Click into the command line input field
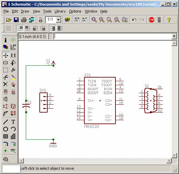Viewport: 179px width, 174px height. (113, 36)
